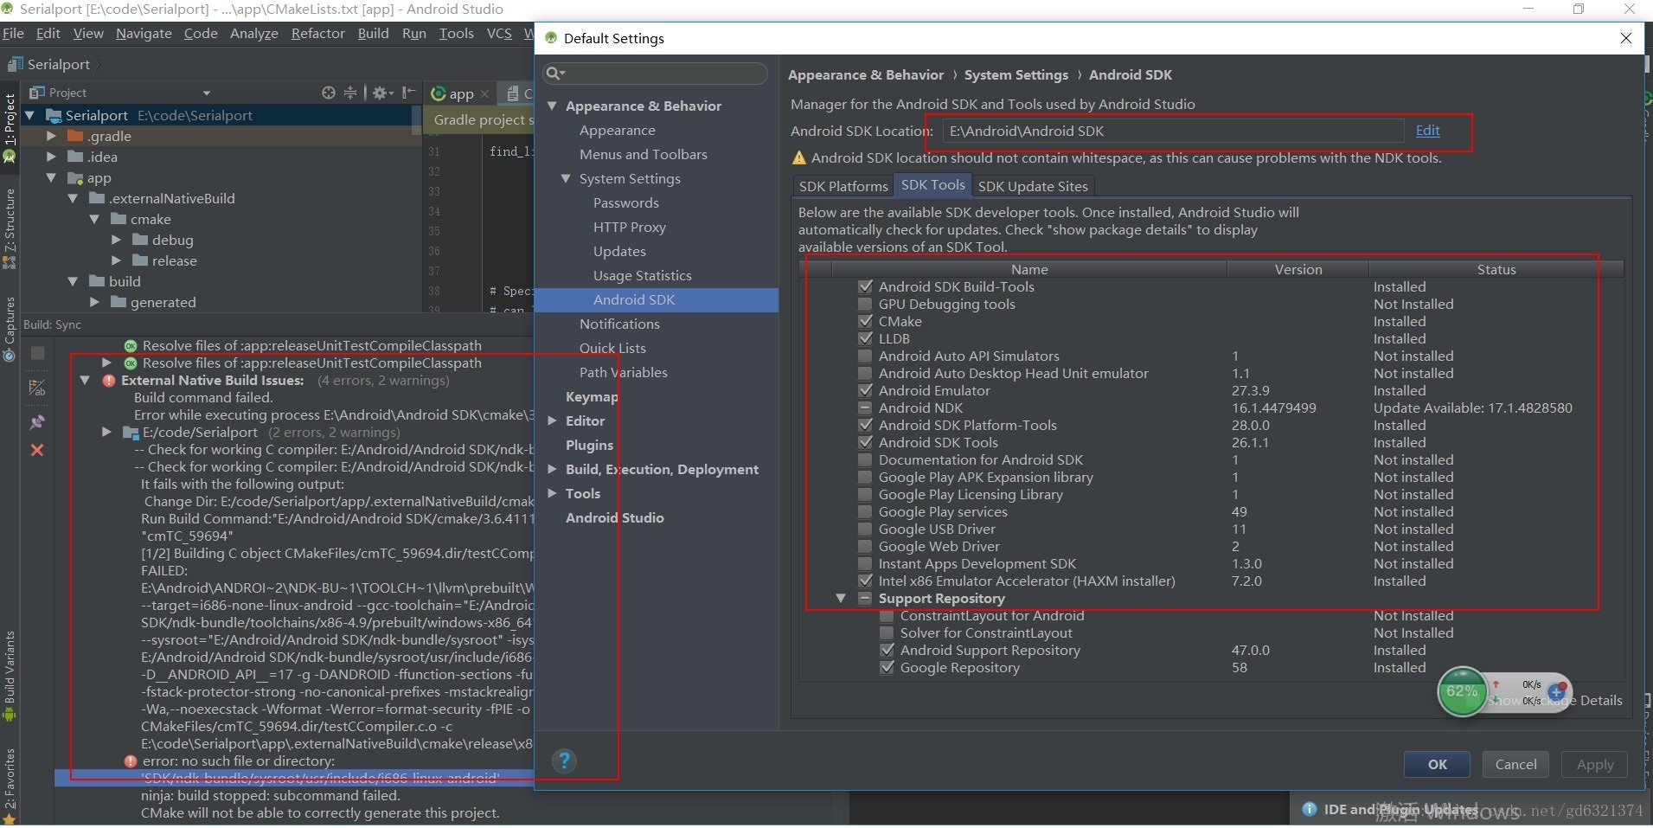Click the red error icon next to 'no such file or directory'
The width and height of the screenshot is (1653, 828).
(131, 761)
